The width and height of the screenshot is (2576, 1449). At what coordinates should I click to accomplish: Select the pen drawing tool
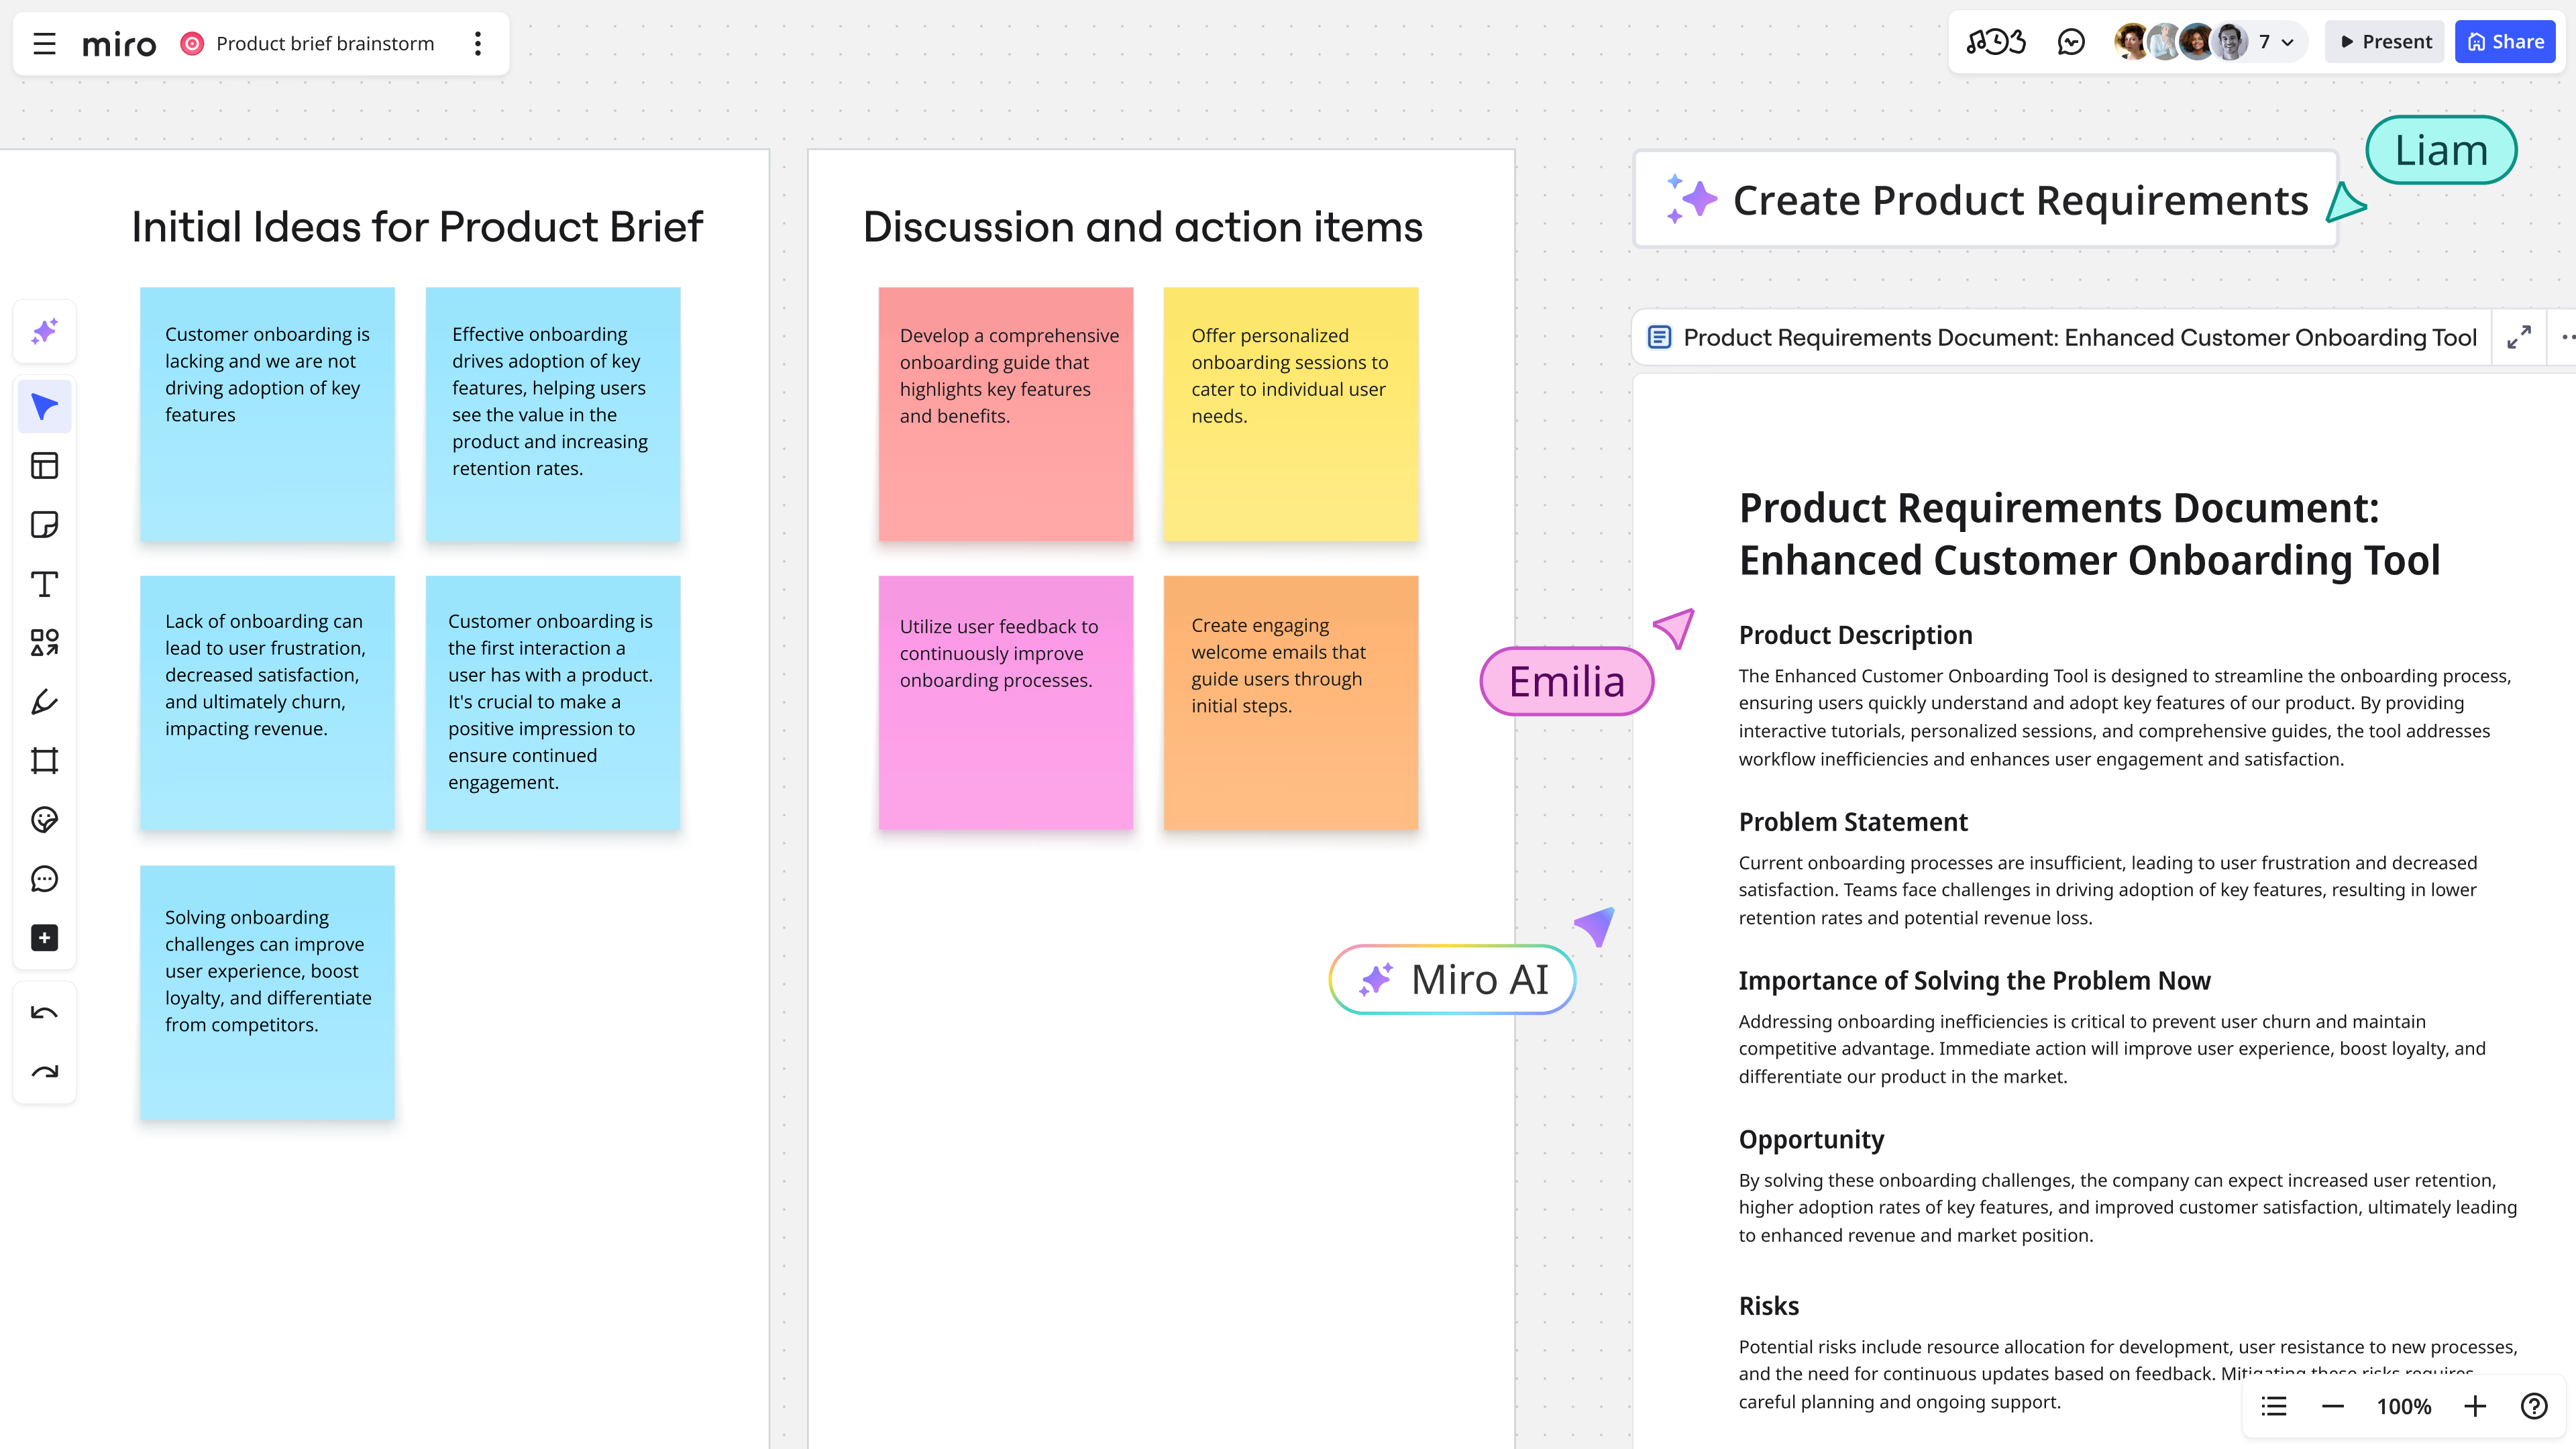44,702
